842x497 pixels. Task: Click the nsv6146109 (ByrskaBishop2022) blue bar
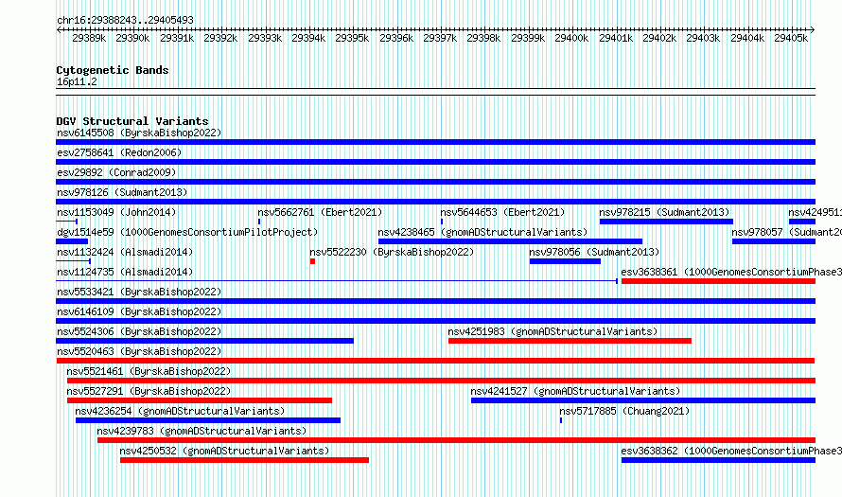pos(435,321)
